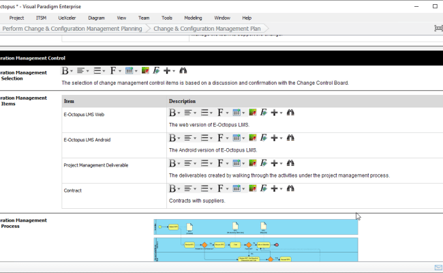Open the View menu
The width and height of the screenshot is (443, 273).
[121, 18]
